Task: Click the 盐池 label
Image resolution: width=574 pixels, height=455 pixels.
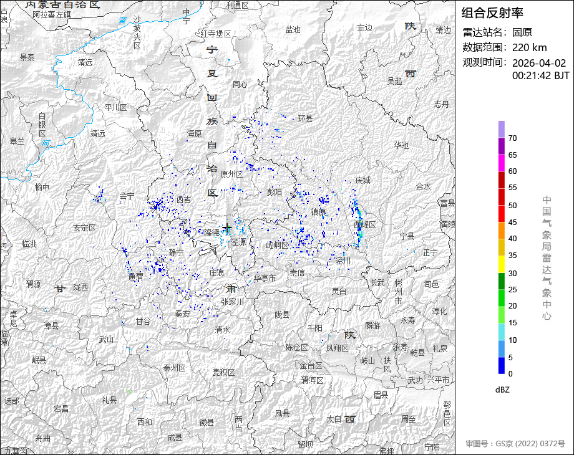Action: point(293,29)
